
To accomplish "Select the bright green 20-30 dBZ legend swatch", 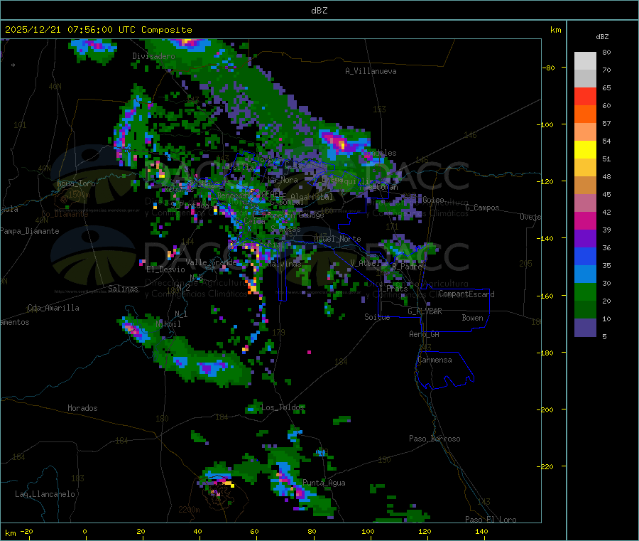I will [x=585, y=291].
